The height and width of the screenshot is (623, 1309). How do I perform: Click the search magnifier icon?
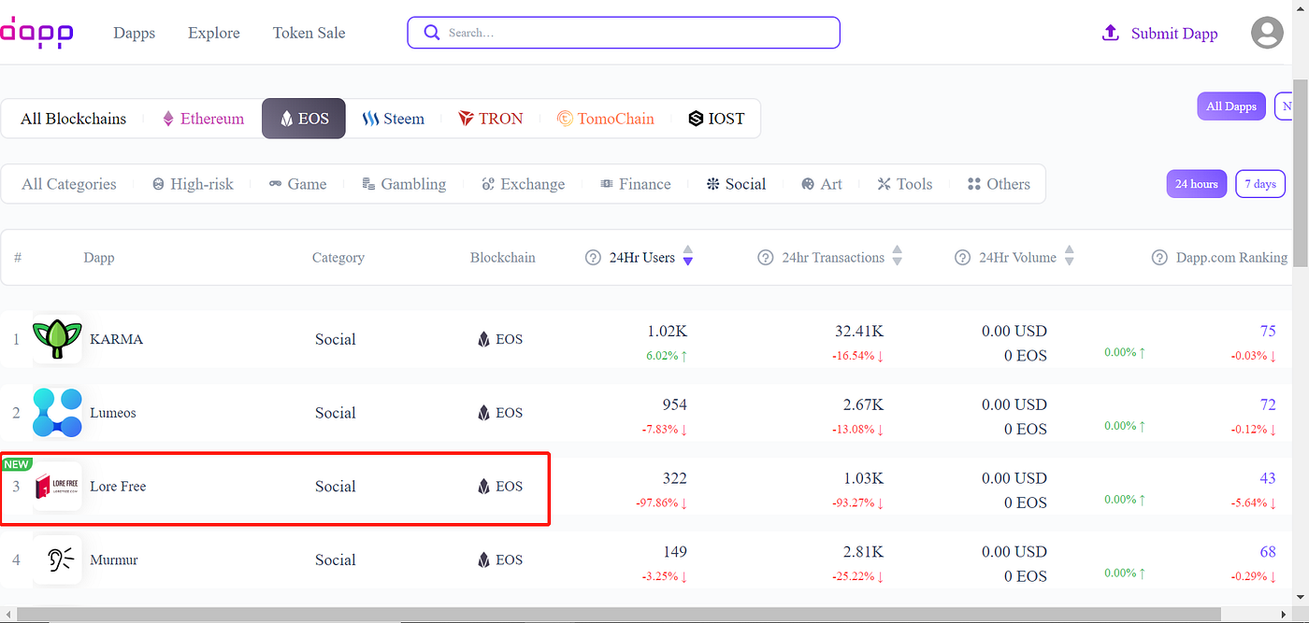coord(431,32)
